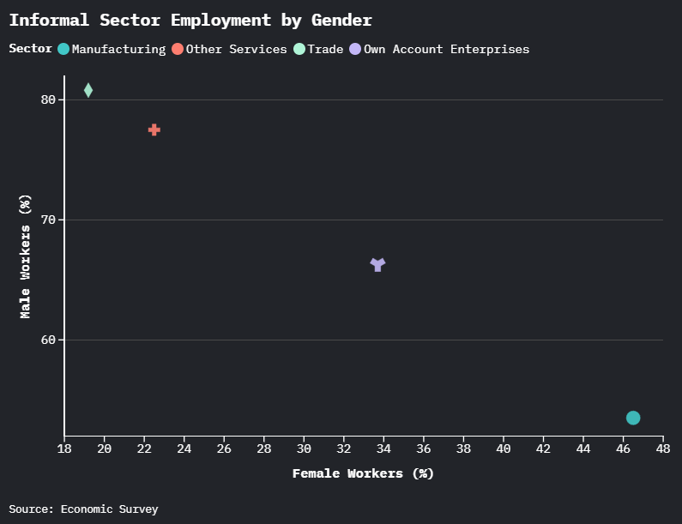Image resolution: width=682 pixels, height=524 pixels.
Task: Click the x-axis tick label 20
Action: [105, 449]
